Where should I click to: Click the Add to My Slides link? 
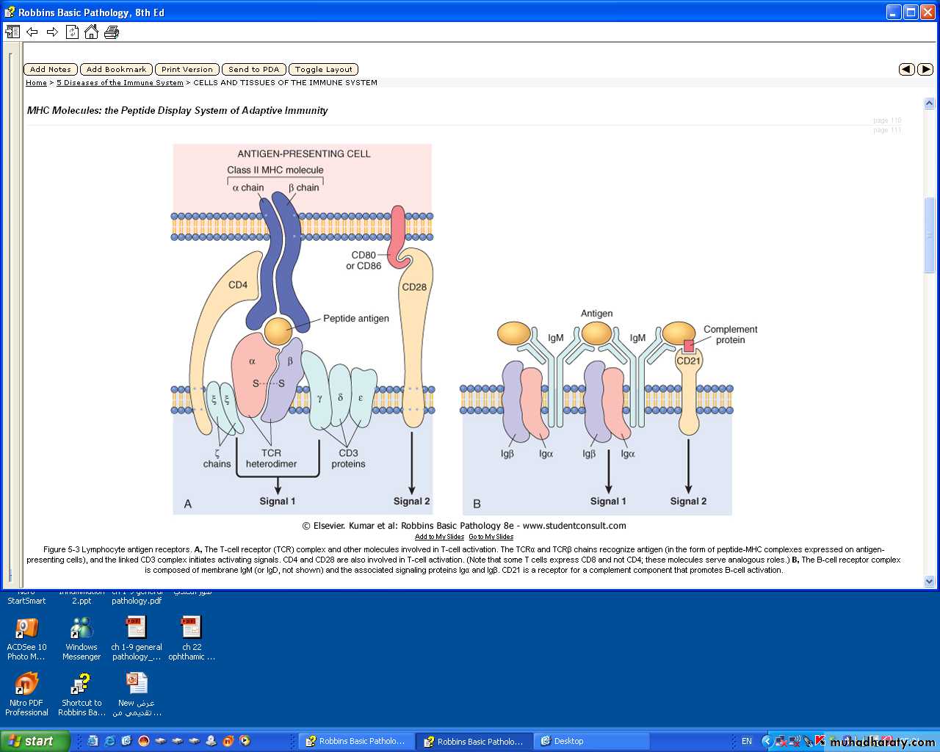click(439, 537)
